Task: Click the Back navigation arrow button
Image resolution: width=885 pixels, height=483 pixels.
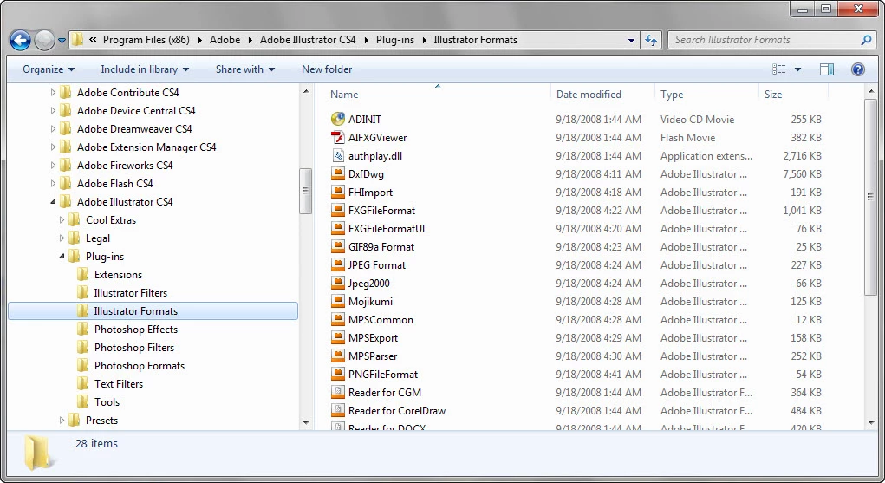Action: (x=20, y=40)
